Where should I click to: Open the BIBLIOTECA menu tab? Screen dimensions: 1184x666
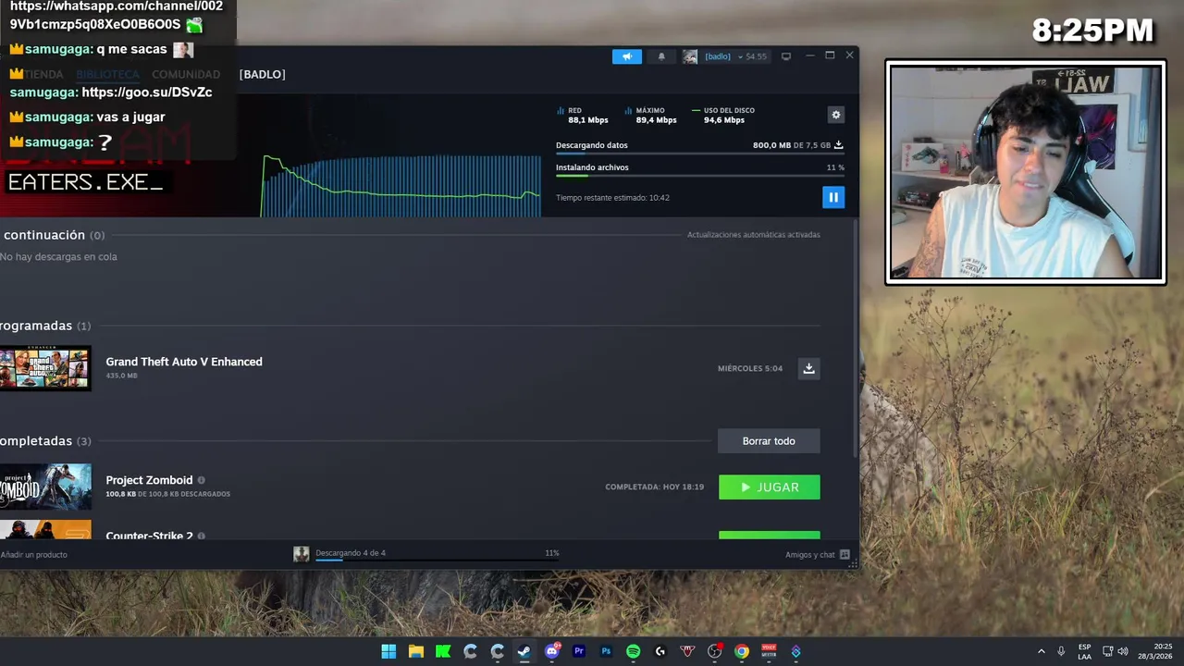click(x=107, y=74)
